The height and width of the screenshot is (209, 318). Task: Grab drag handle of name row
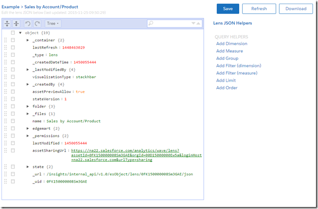click(x=6, y=121)
